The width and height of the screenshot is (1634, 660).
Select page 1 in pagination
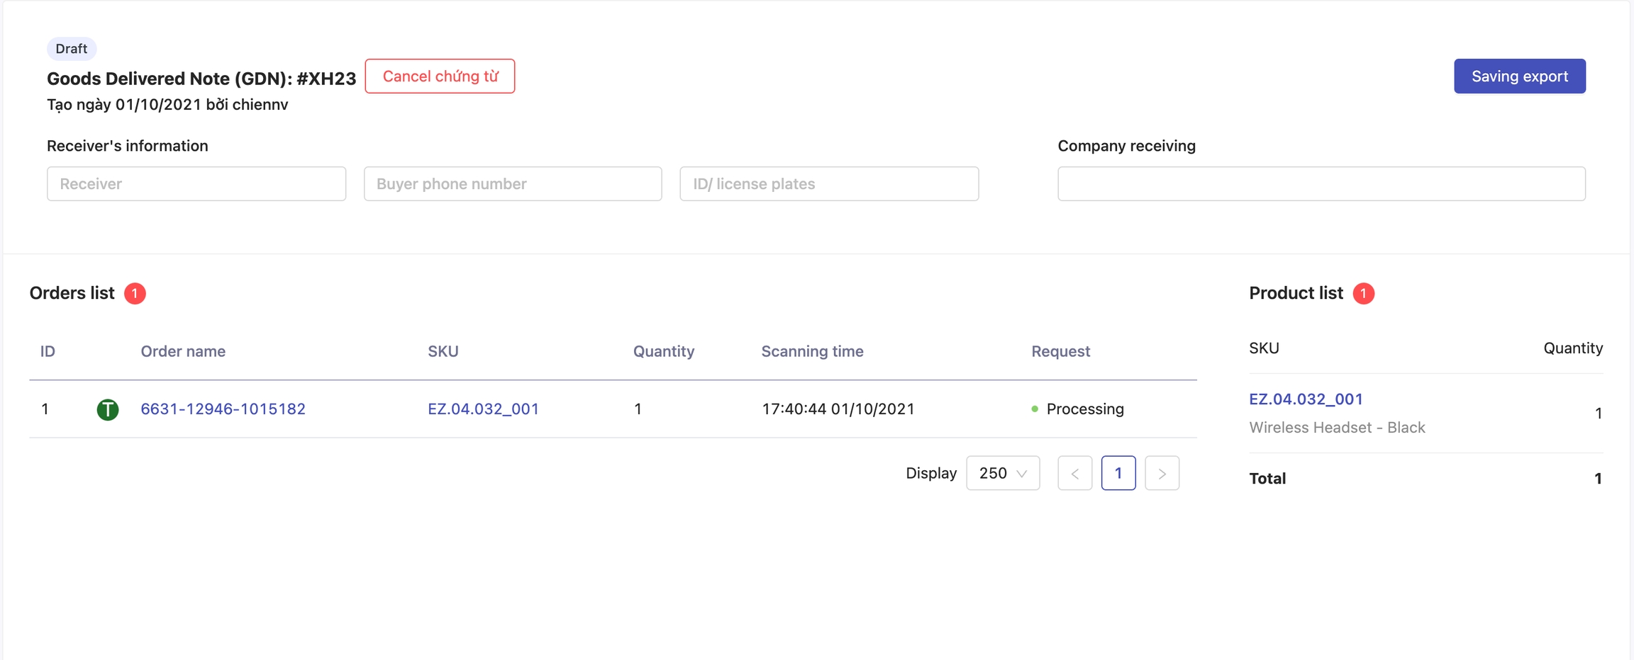tap(1118, 473)
